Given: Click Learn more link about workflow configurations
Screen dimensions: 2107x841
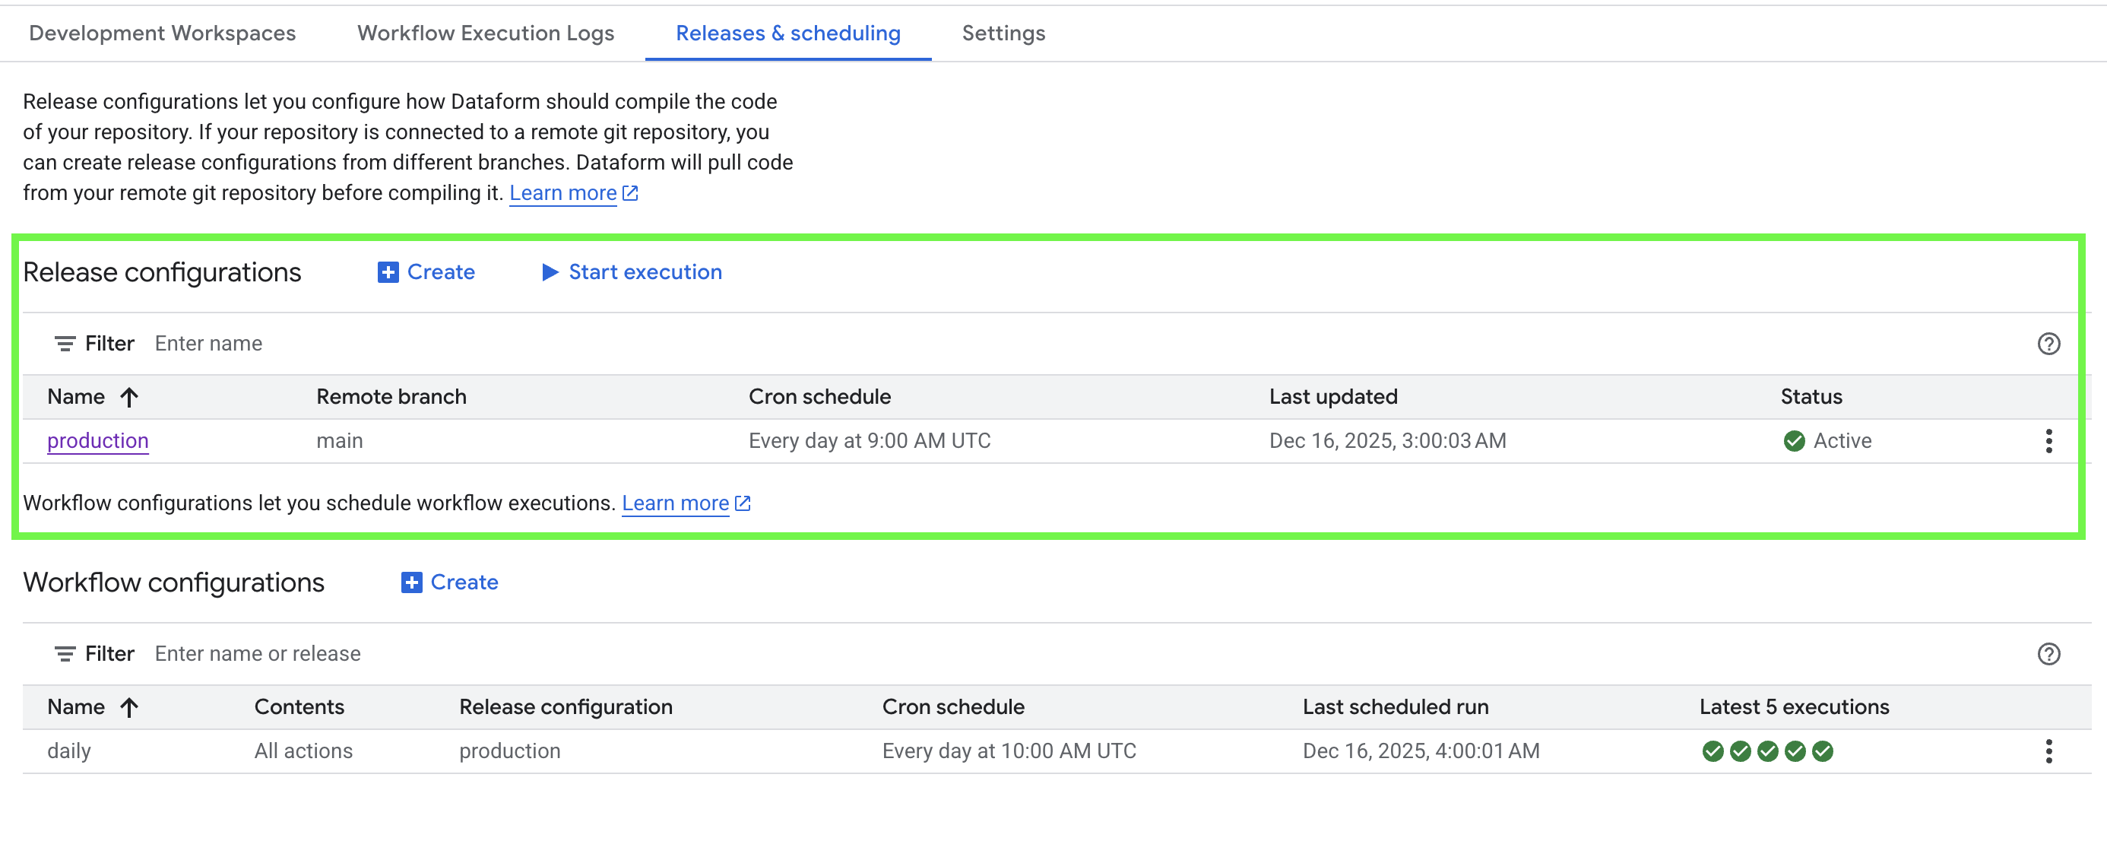Looking at the screenshot, I should coord(675,503).
